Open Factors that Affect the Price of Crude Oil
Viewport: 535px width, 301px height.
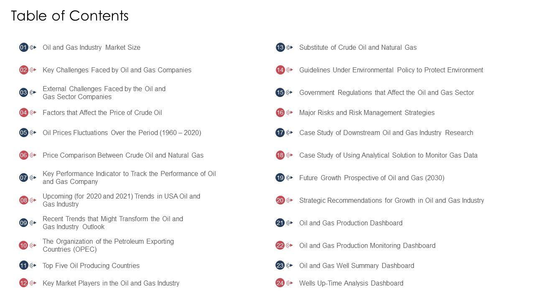(102, 112)
